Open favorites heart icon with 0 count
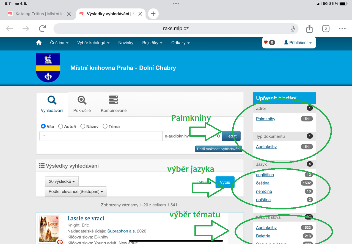Image resolution: width=352 pixels, height=244 pixels. pos(269,43)
